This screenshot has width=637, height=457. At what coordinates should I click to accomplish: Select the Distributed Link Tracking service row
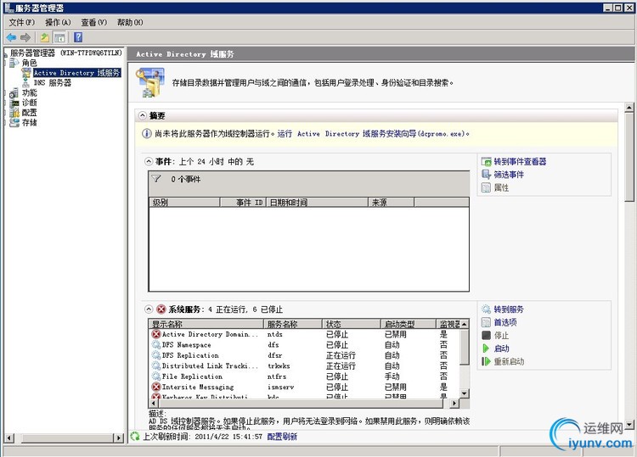(x=305, y=366)
